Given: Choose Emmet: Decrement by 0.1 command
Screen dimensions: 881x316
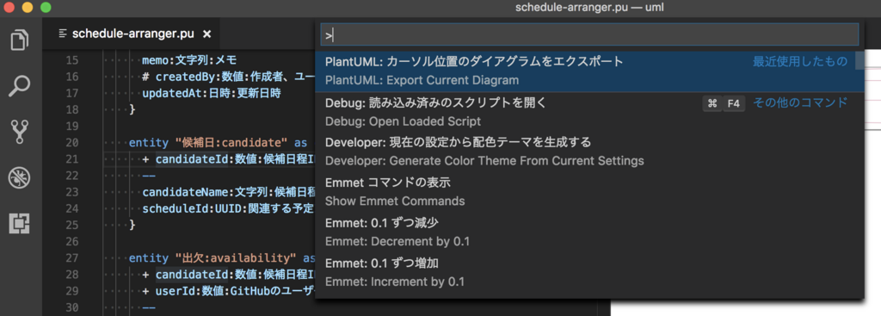Looking at the screenshot, I should pos(589,232).
